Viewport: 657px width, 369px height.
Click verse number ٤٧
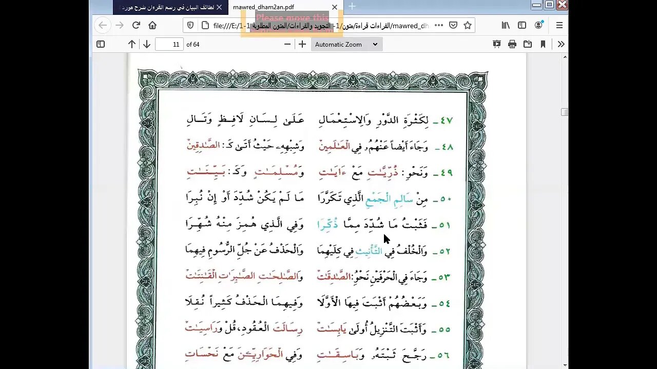pyautogui.click(x=446, y=121)
